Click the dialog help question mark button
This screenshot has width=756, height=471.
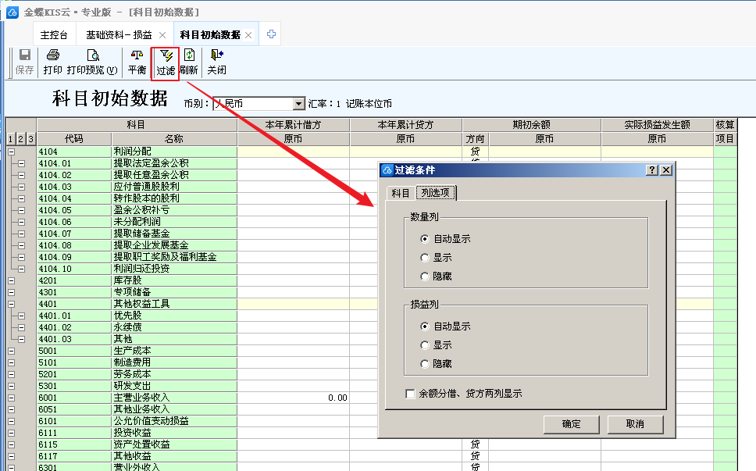click(x=652, y=170)
